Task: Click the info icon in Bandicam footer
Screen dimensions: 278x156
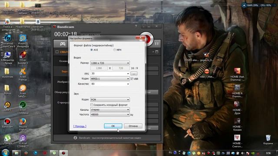Action: (x=75, y=138)
